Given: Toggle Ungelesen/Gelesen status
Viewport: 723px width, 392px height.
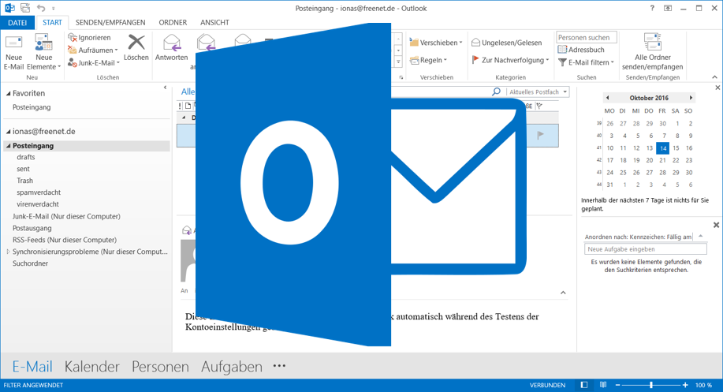Looking at the screenshot, I should pos(506,43).
